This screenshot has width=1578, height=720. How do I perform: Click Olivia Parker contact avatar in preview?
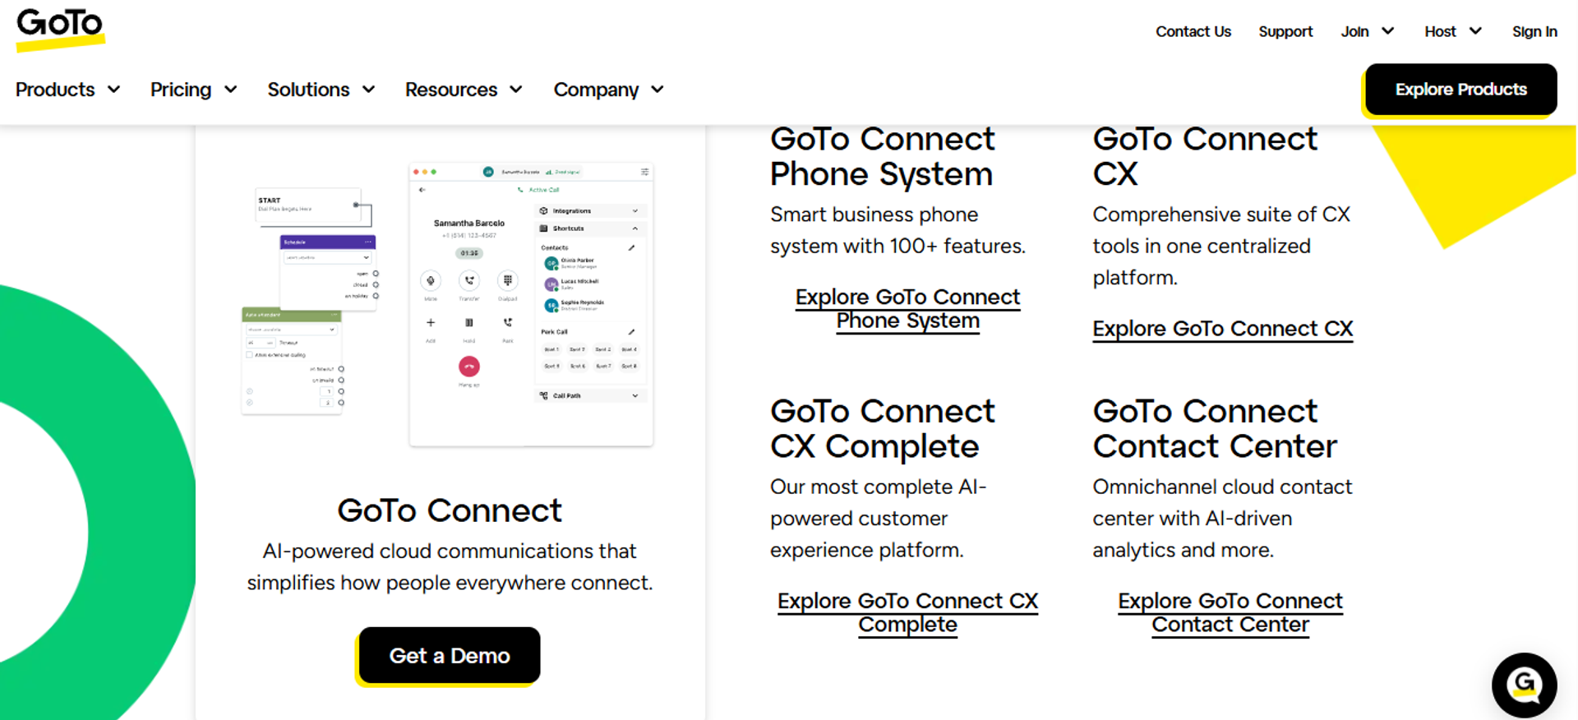click(x=551, y=263)
